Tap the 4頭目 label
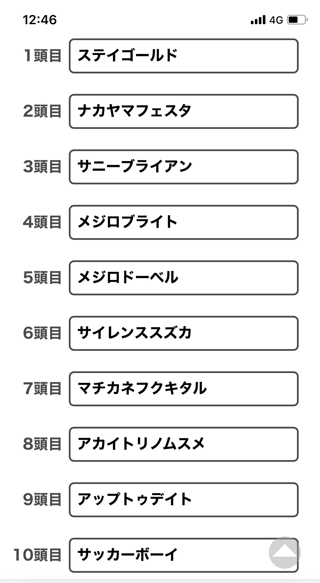320x583 pixels. click(42, 222)
